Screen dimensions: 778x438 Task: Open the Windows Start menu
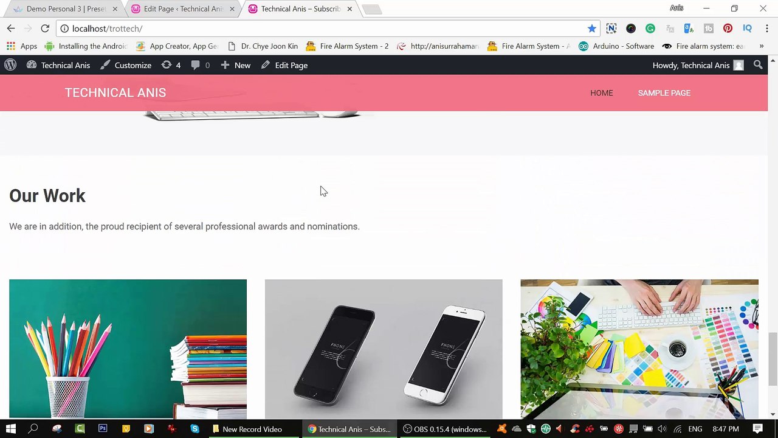pos(11,429)
